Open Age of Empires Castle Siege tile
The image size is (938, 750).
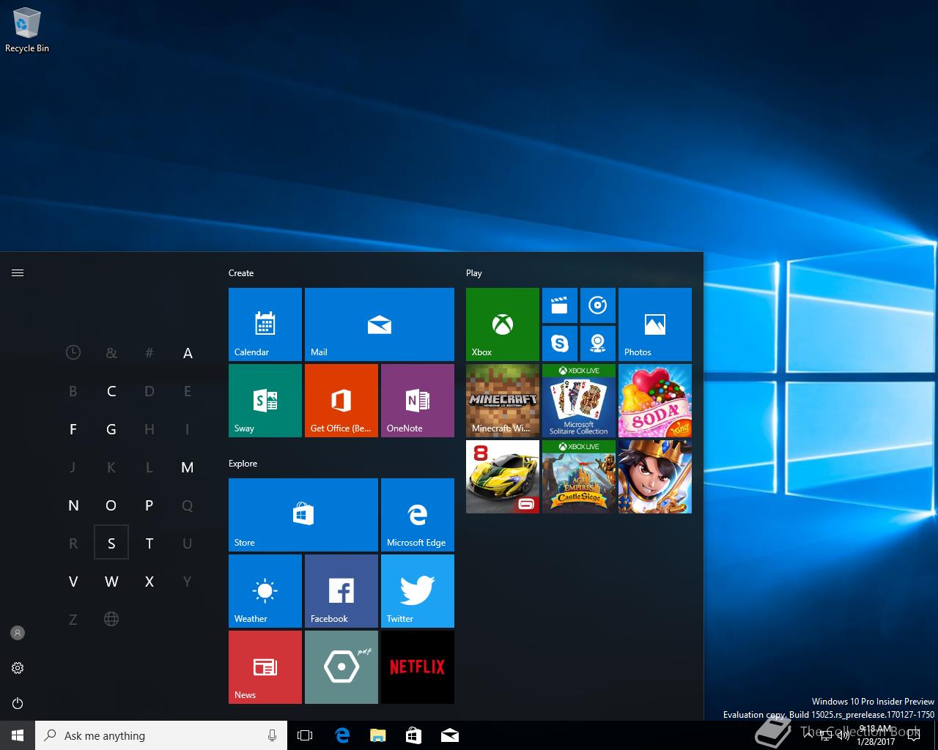point(579,477)
